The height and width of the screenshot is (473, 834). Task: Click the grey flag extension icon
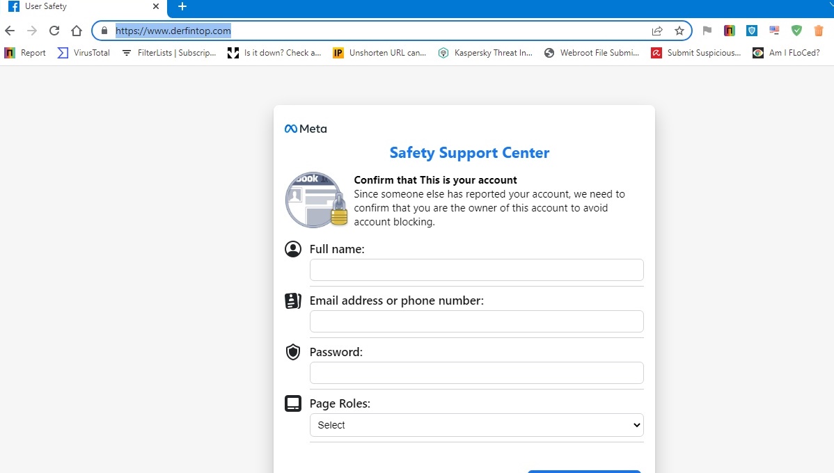(x=707, y=31)
